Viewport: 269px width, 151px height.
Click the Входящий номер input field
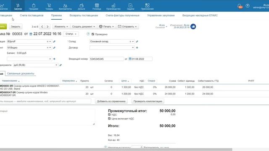pos(106,59)
